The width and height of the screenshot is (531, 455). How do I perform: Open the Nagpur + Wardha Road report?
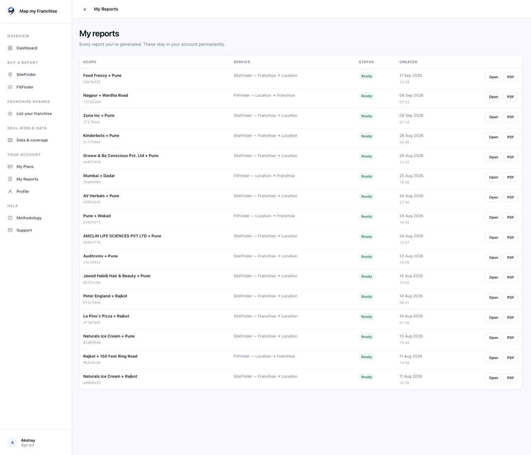(x=493, y=97)
